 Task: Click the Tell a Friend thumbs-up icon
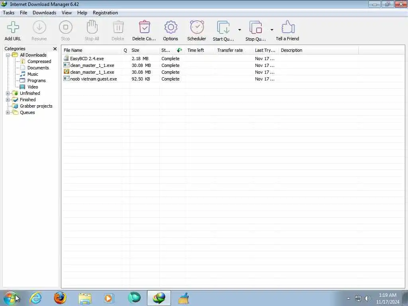point(288,27)
